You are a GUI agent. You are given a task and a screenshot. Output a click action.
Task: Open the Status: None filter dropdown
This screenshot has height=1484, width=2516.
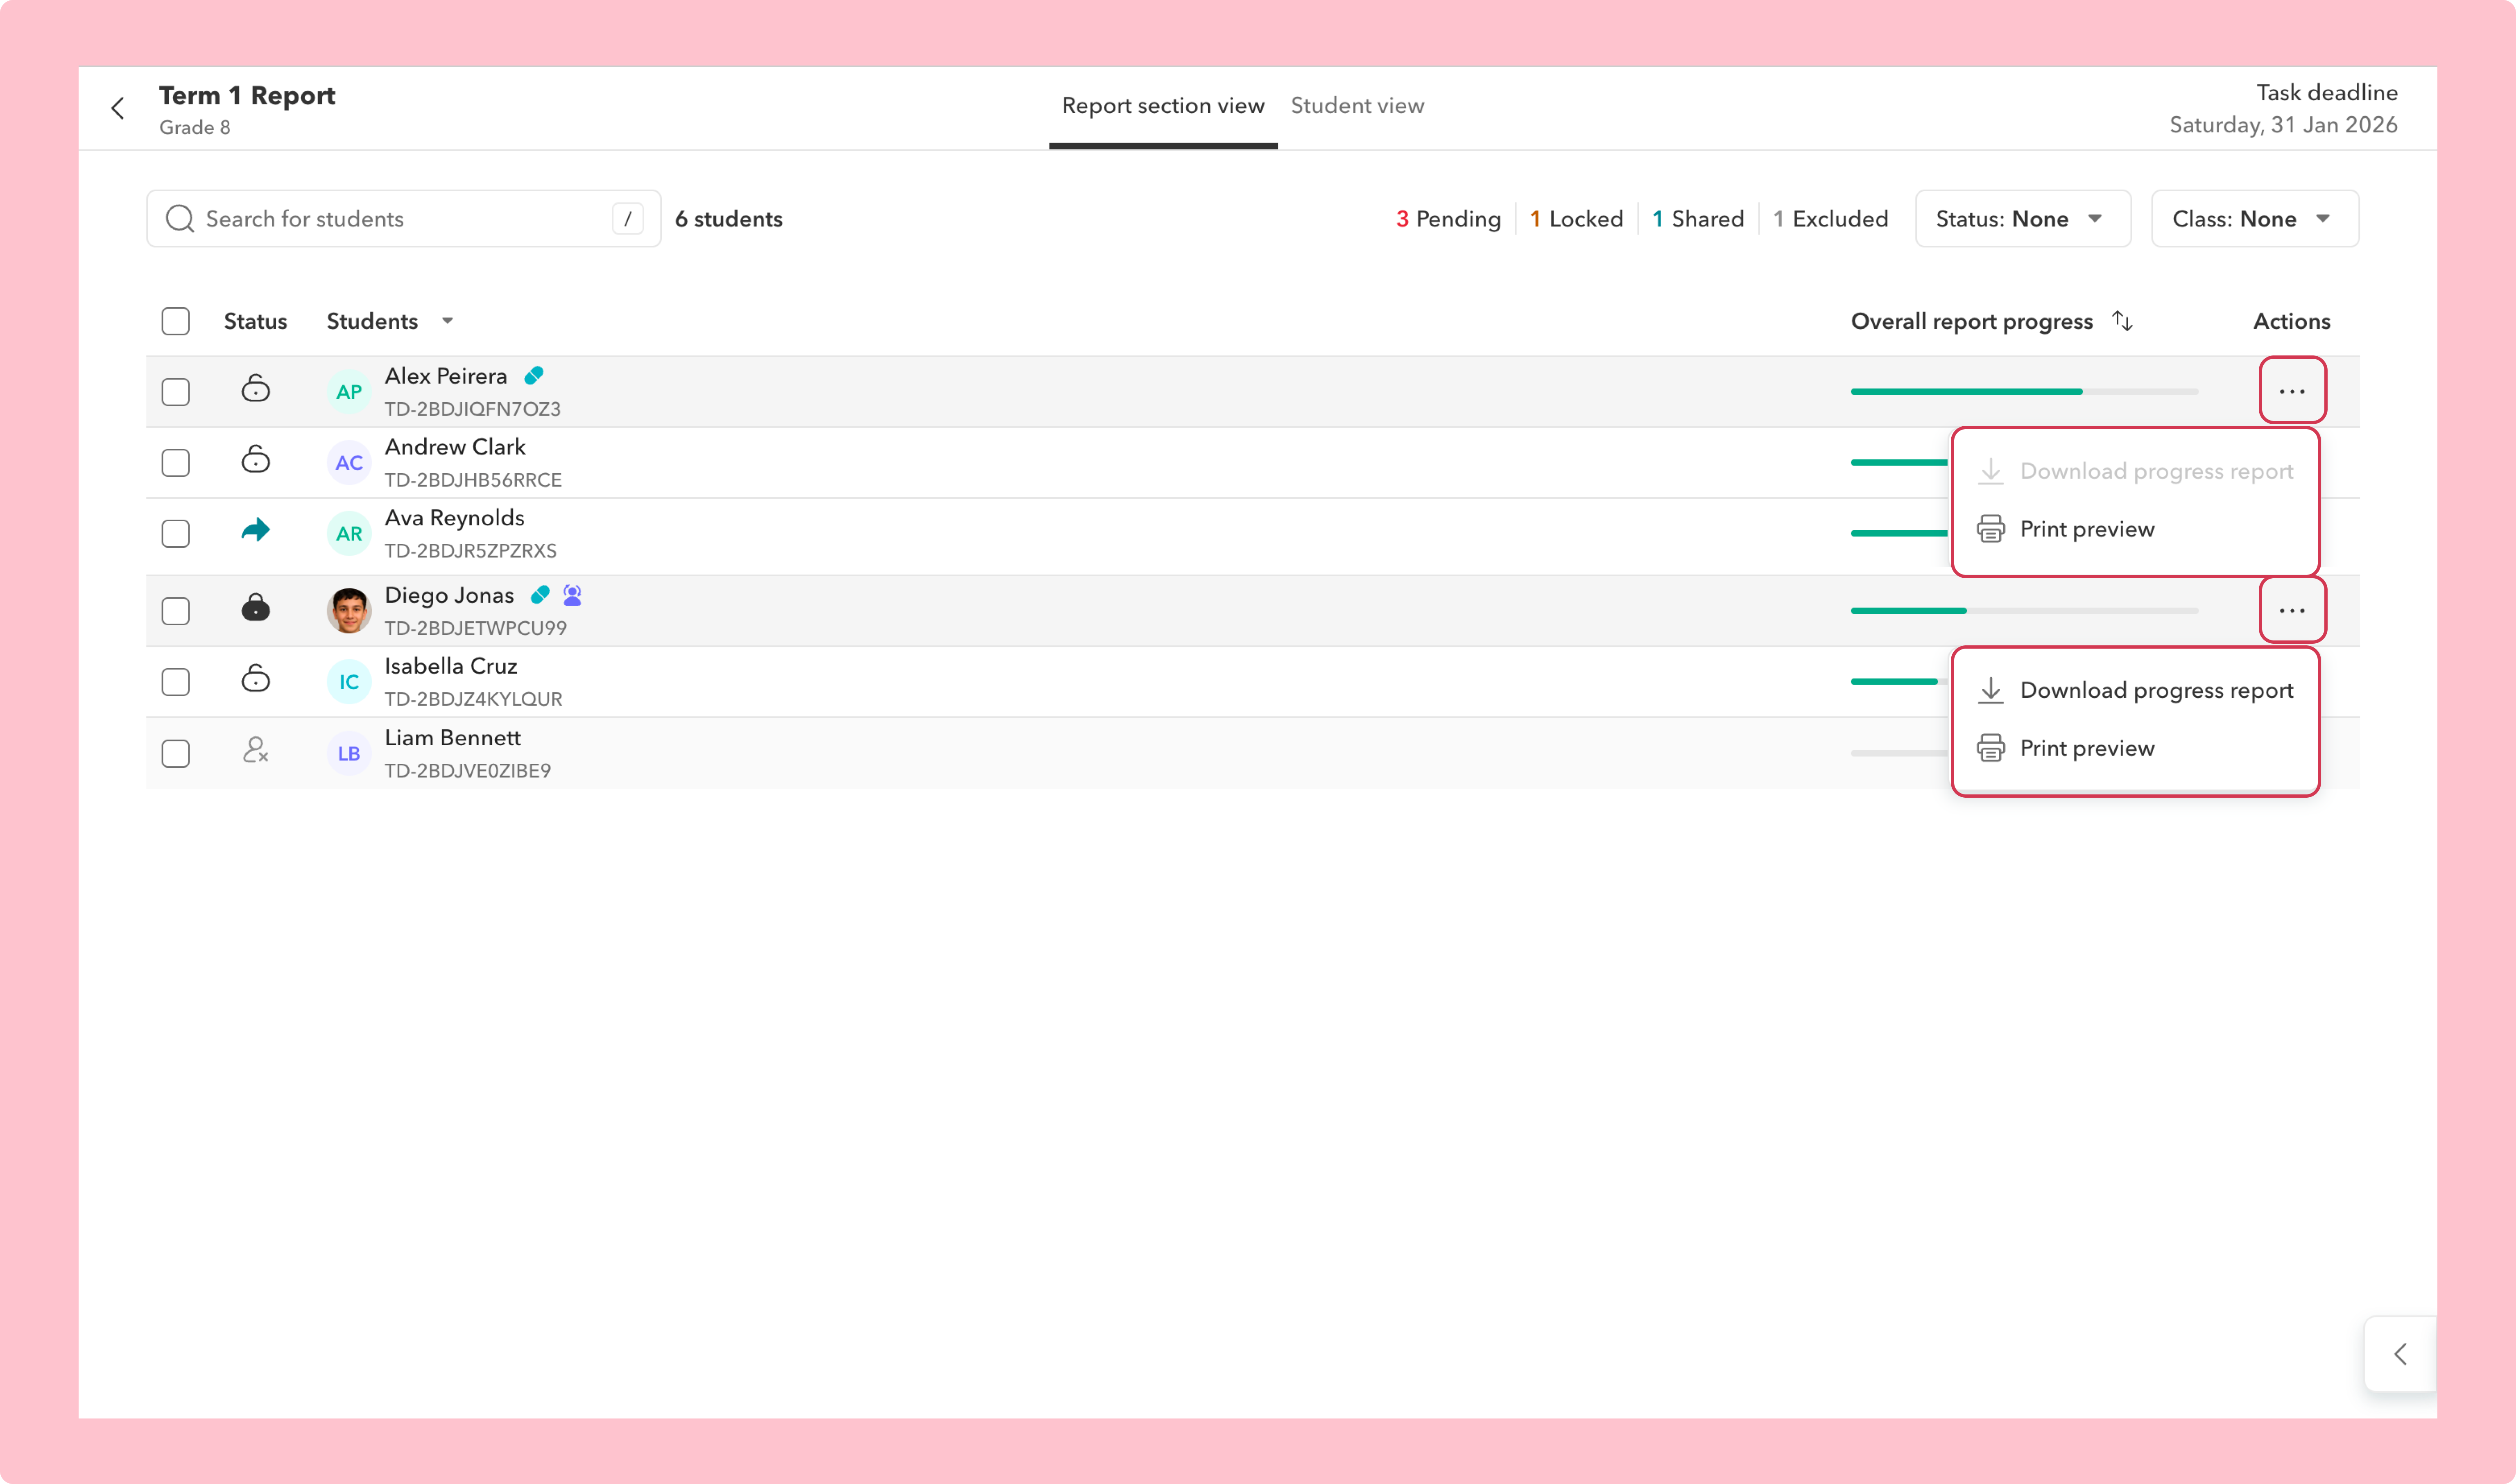click(2022, 219)
